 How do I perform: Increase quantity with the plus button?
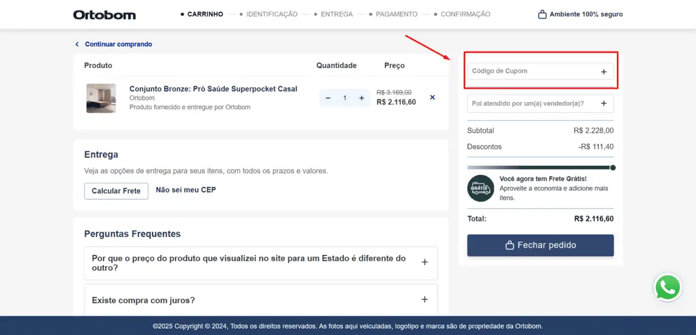(x=362, y=98)
